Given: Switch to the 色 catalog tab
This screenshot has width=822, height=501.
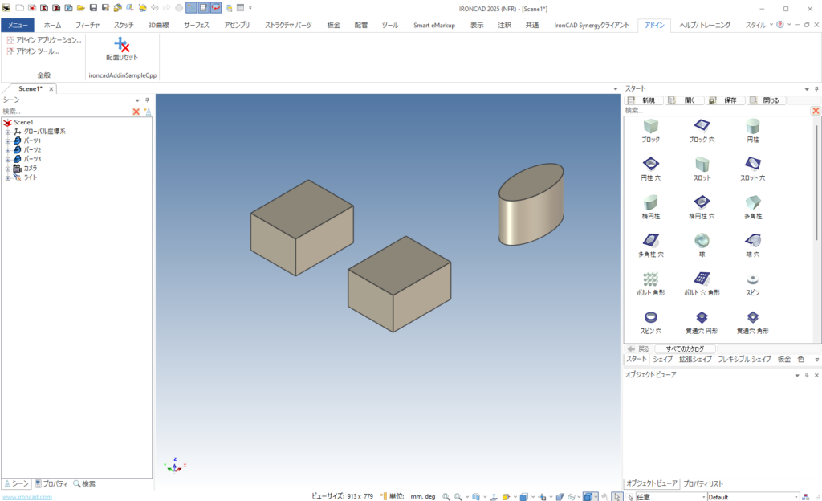Looking at the screenshot, I should (801, 360).
